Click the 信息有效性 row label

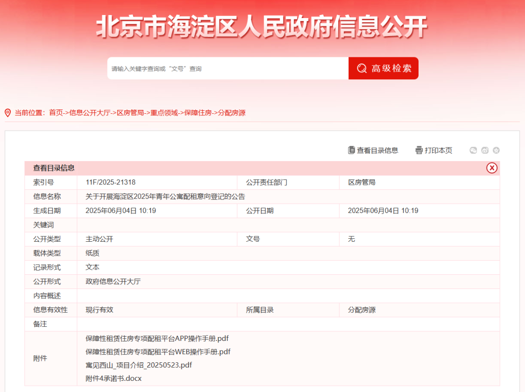point(50,310)
